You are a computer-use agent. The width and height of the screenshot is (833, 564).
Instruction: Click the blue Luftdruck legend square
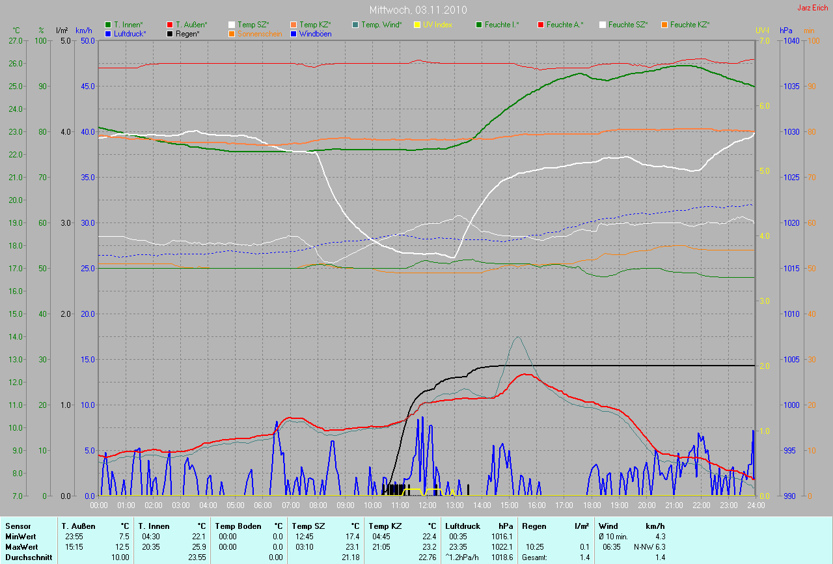click(108, 33)
